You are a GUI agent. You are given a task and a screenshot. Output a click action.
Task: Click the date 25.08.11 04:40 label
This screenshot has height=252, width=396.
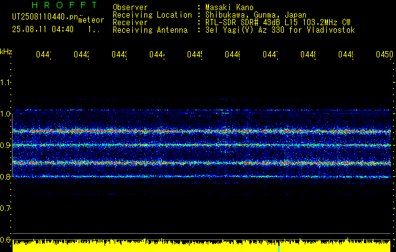point(43,30)
